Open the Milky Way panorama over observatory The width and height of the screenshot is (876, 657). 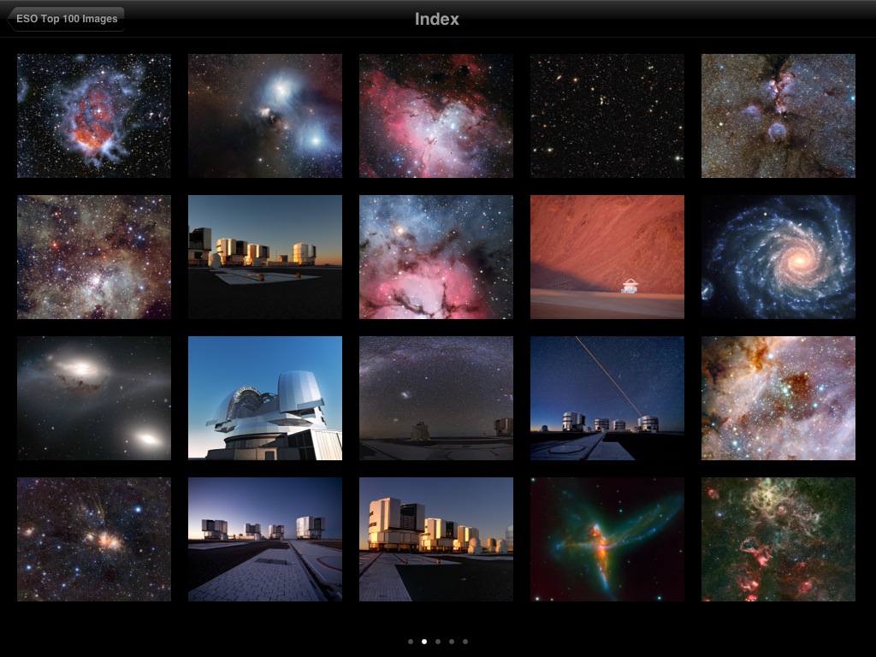(x=435, y=398)
